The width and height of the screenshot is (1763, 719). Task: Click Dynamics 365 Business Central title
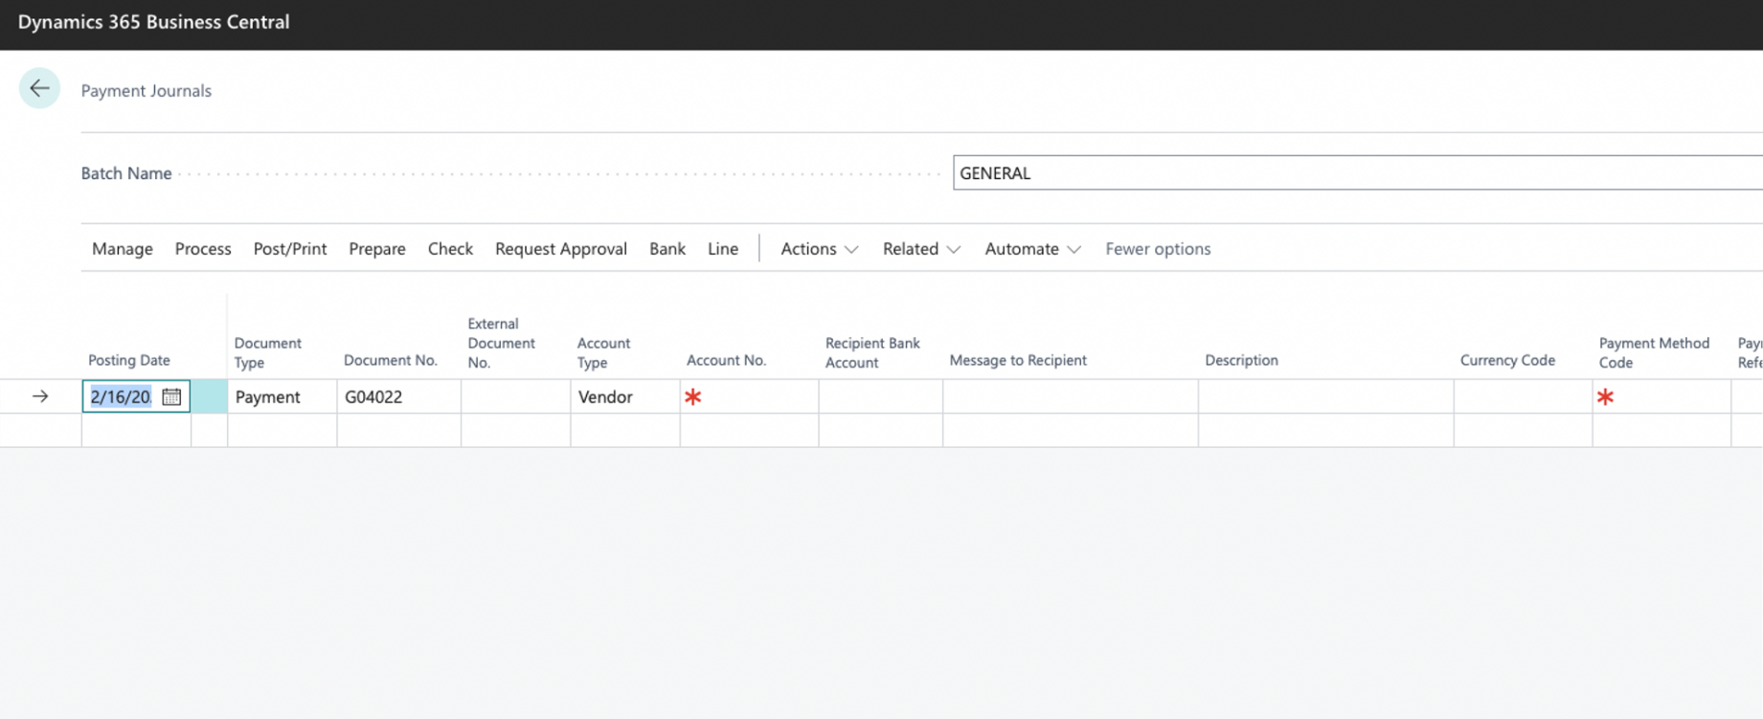[x=153, y=22]
